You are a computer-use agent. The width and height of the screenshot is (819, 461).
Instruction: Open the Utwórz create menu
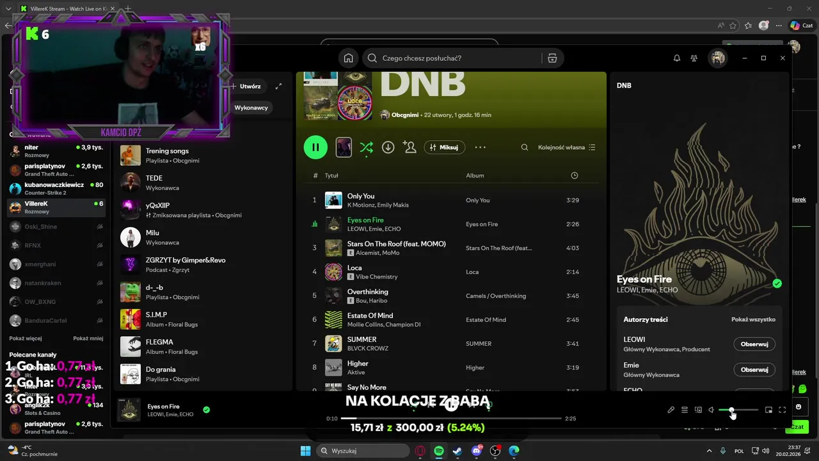coord(246,86)
